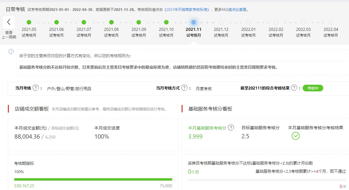Select the 2021.05 trial month marker

(29, 22)
